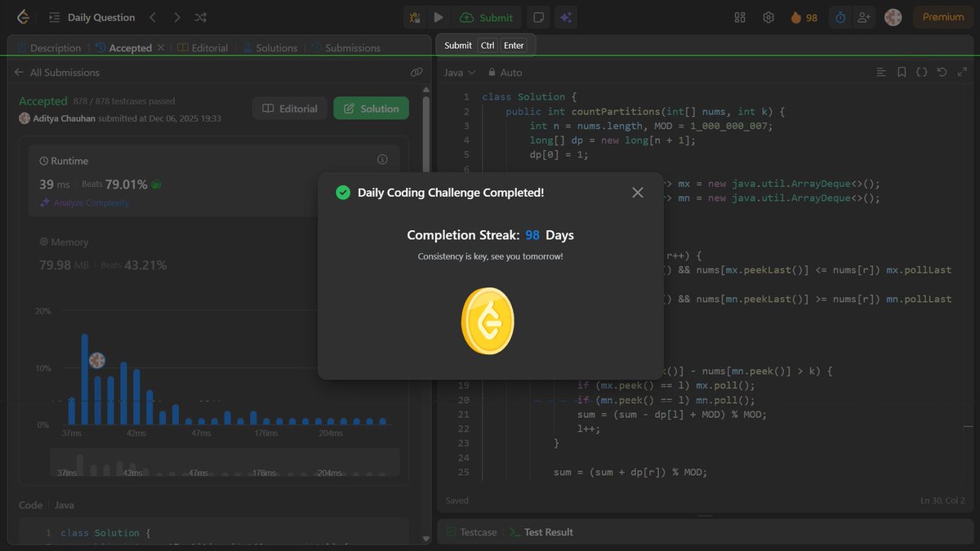
Task: Open the notes icon next to Submit
Action: [x=537, y=17]
